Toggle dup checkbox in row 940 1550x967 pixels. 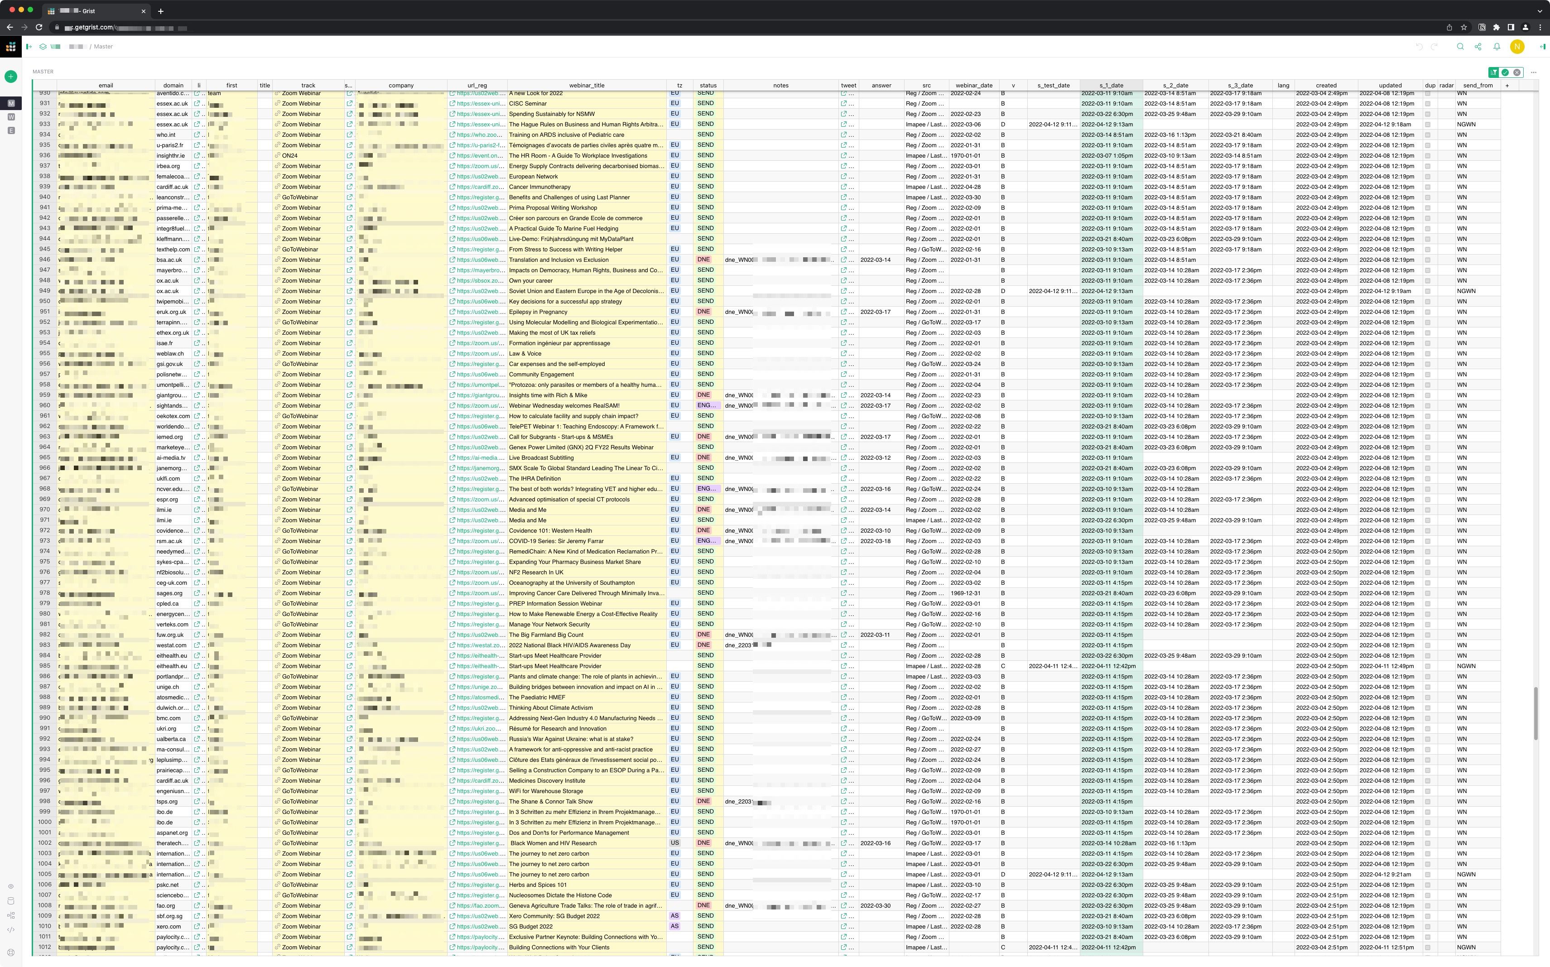(1428, 197)
